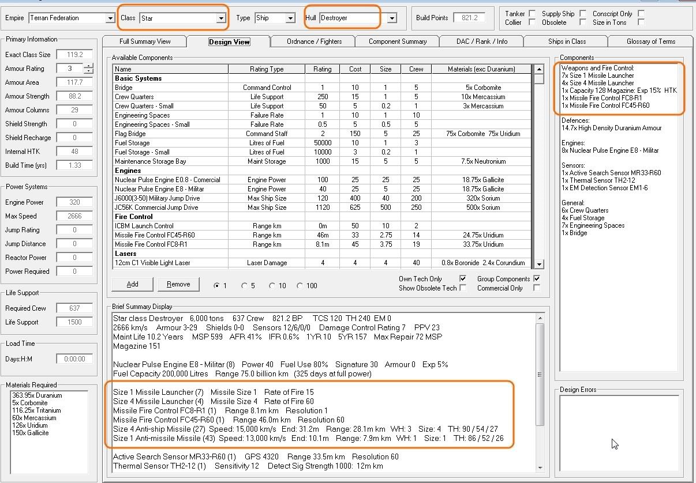Uncheck the Own Tech Only checkbox

[463, 278]
